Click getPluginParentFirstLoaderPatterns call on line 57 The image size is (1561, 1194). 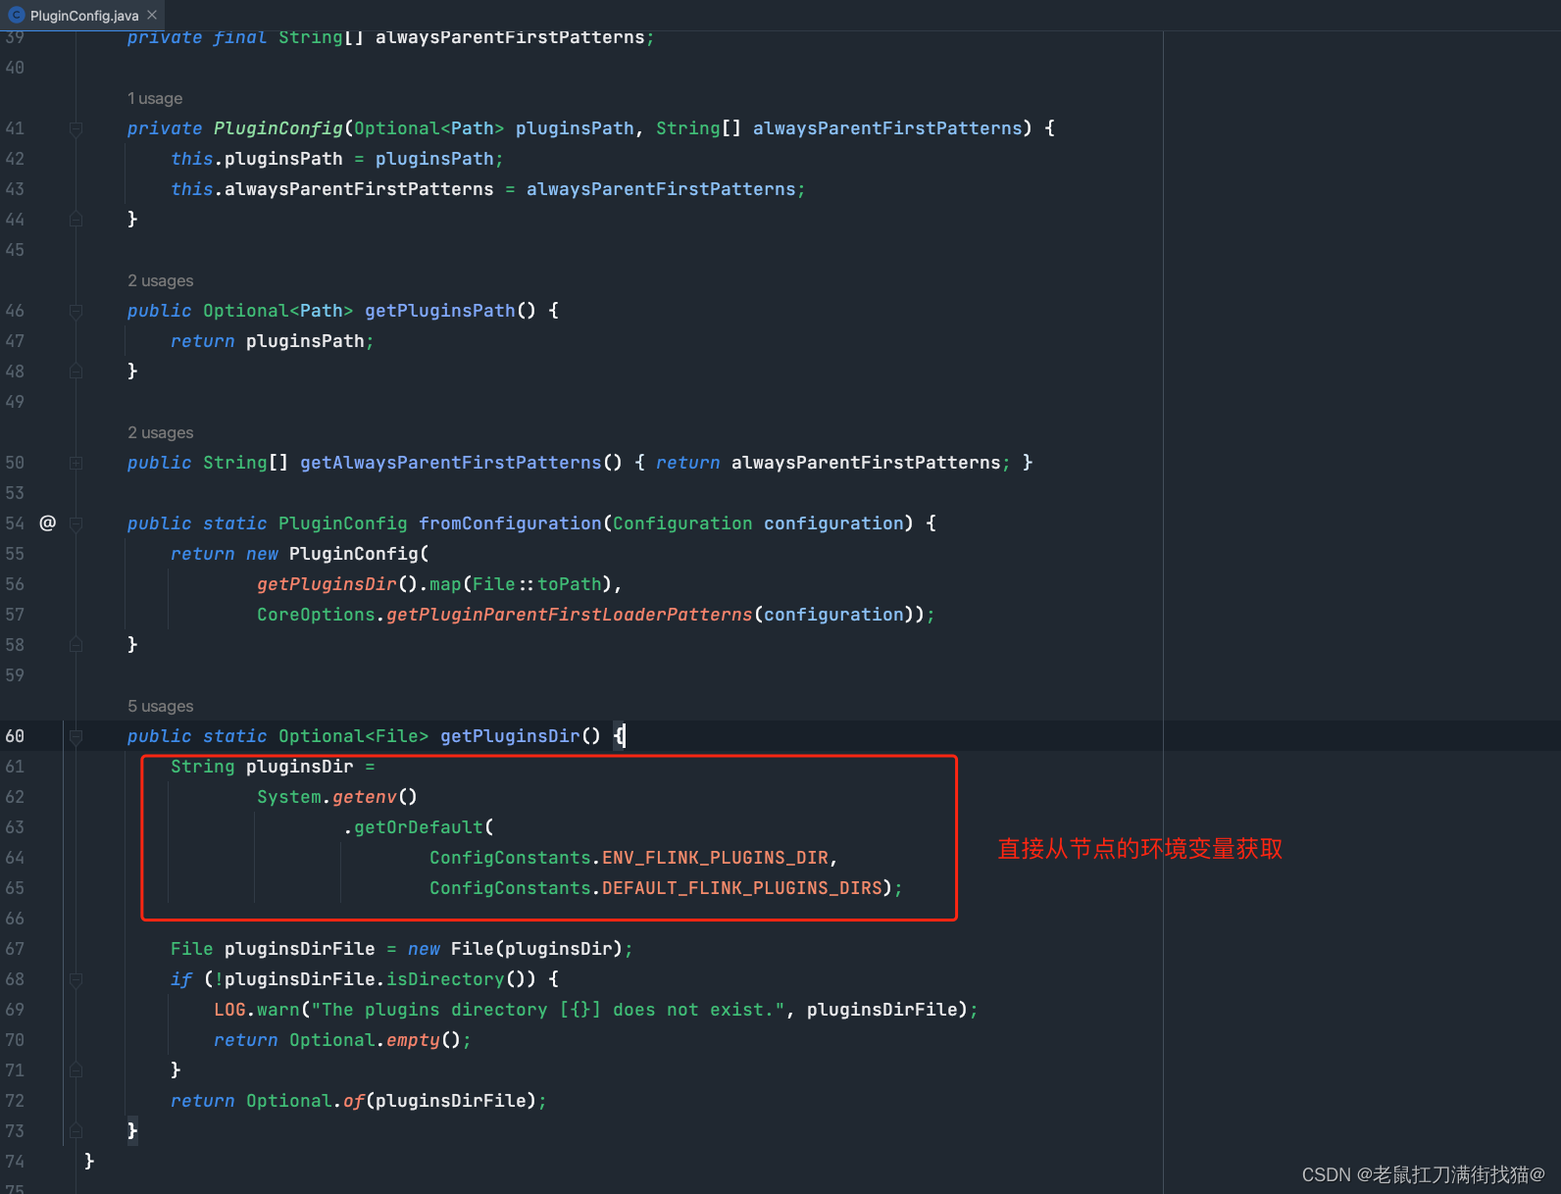(570, 615)
